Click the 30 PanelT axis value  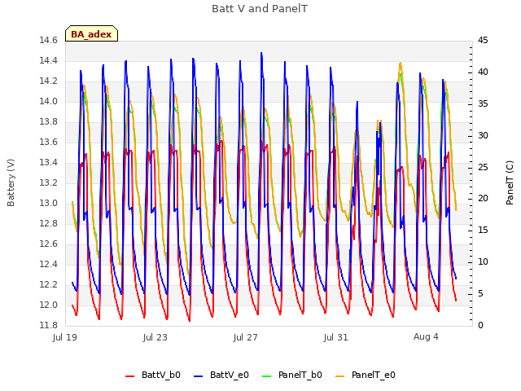(x=483, y=136)
